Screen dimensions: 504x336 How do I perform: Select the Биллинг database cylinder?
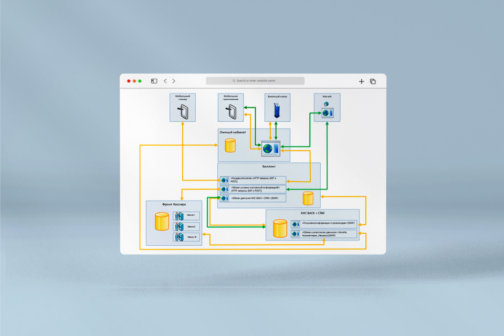click(x=308, y=198)
